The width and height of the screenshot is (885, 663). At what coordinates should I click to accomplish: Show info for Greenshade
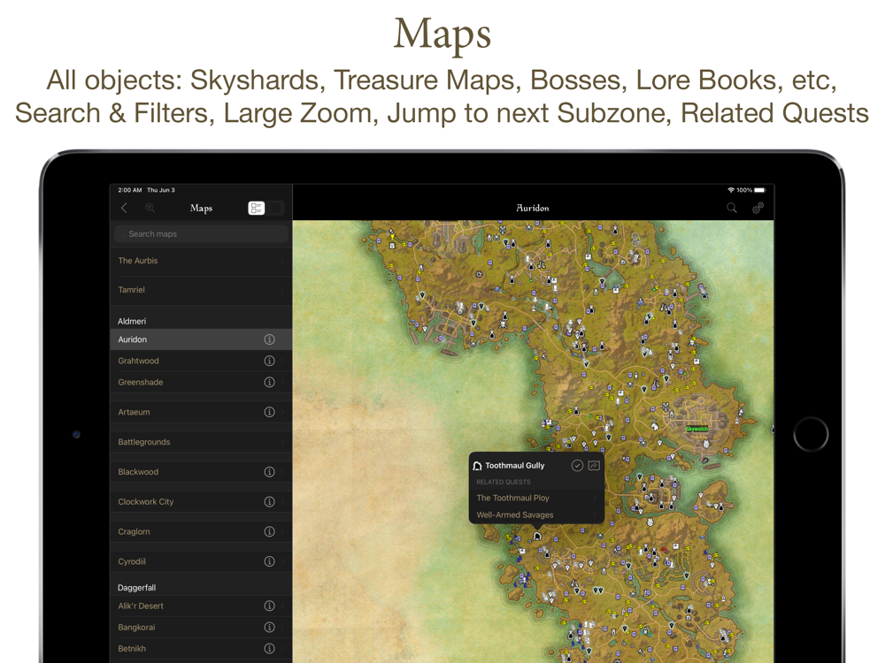(269, 382)
